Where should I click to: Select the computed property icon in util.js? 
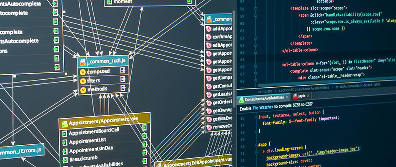(x=83, y=71)
